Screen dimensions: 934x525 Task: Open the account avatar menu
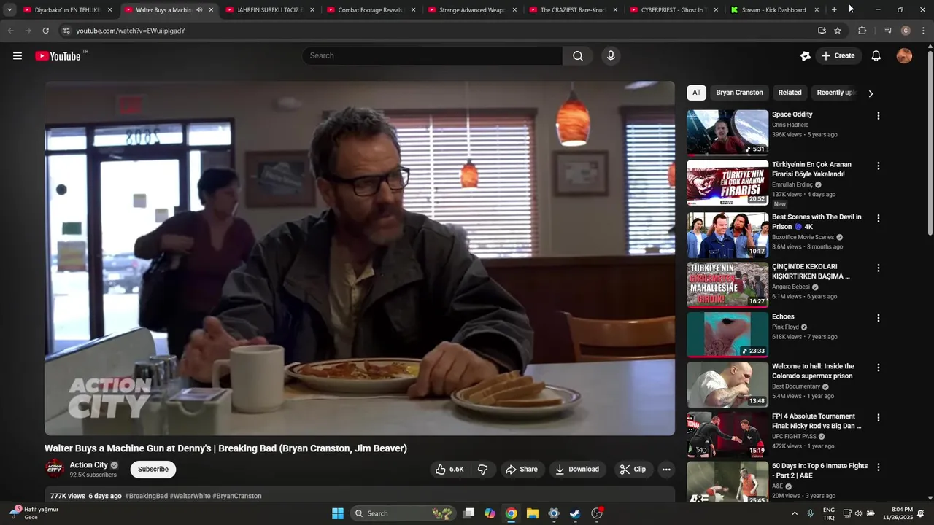pyautogui.click(x=904, y=56)
